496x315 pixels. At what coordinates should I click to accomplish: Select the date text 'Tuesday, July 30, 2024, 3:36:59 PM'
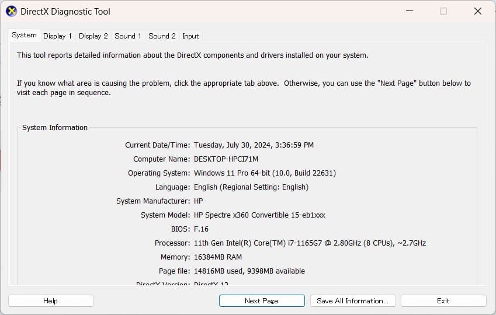(254, 145)
